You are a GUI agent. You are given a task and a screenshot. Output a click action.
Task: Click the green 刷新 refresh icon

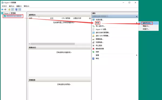(x=93, y=52)
